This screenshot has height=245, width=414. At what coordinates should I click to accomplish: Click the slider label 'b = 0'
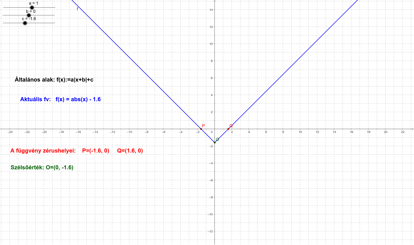31,11
